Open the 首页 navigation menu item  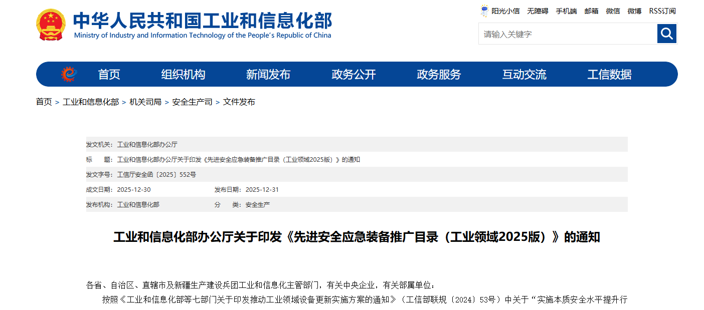[x=109, y=75]
